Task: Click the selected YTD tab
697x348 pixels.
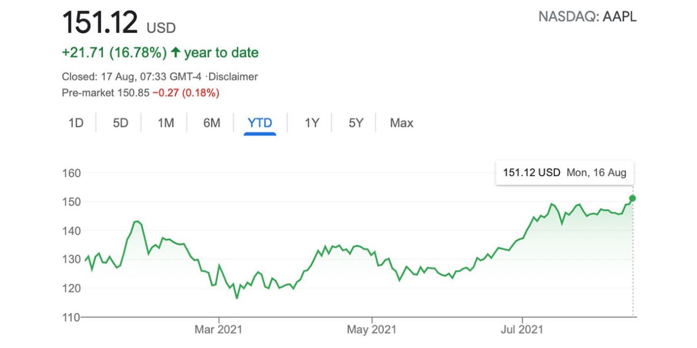Action: coord(260,123)
